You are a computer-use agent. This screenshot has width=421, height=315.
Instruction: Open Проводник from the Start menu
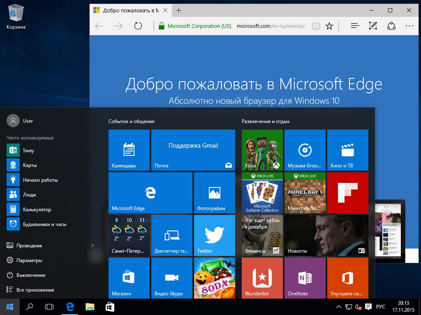29,245
